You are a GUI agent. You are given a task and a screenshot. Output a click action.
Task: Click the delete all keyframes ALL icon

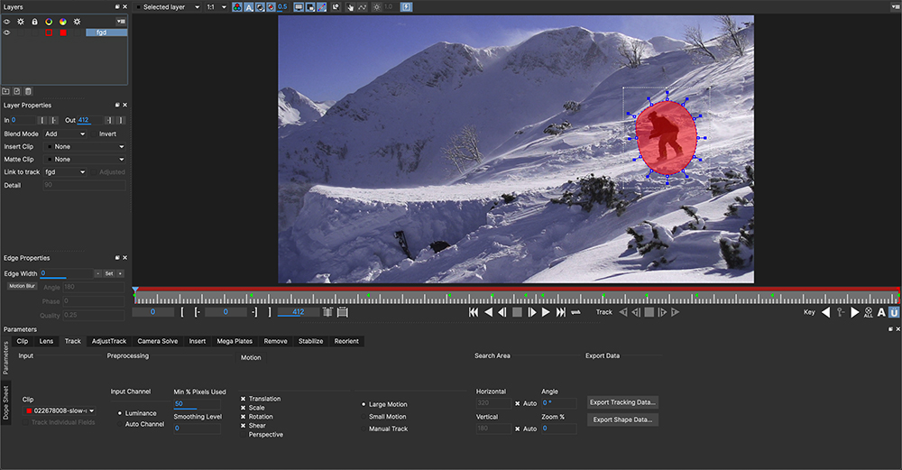(x=868, y=313)
